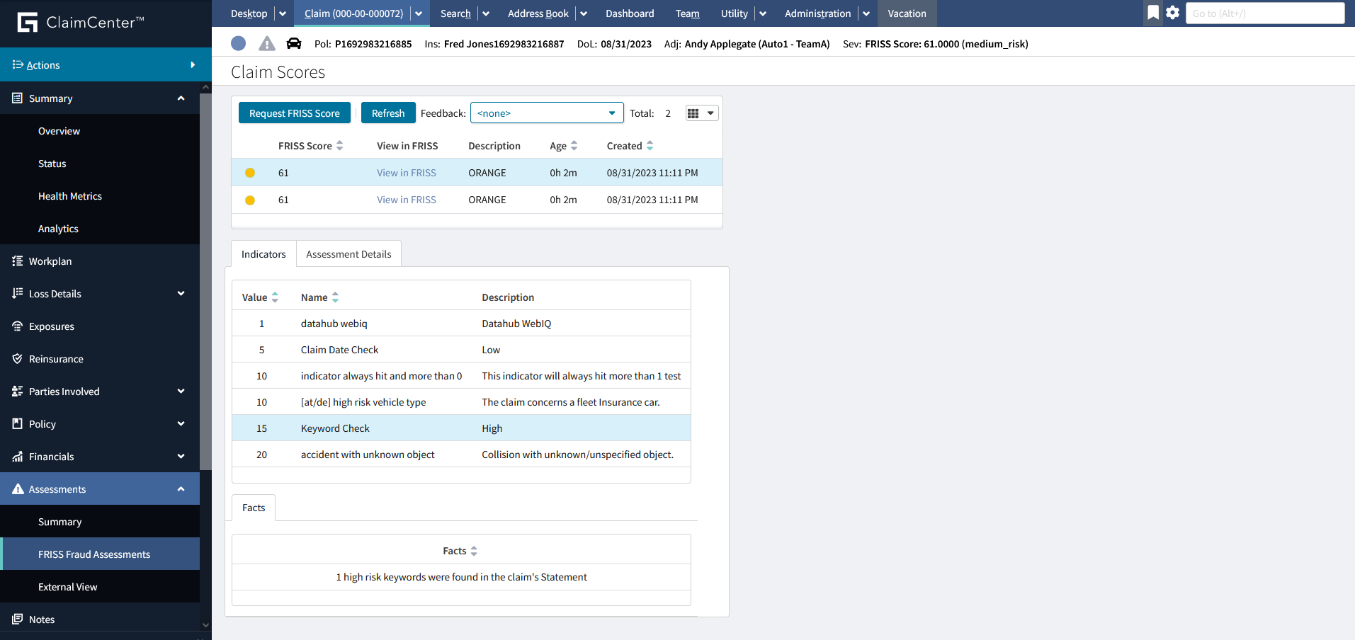Expand the Desktop menu dropdown arrow
The height and width of the screenshot is (640, 1355).
click(x=283, y=13)
